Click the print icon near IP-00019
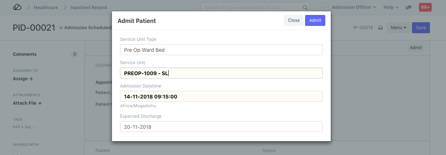The width and height of the screenshot is (446, 155). coord(381,28)
